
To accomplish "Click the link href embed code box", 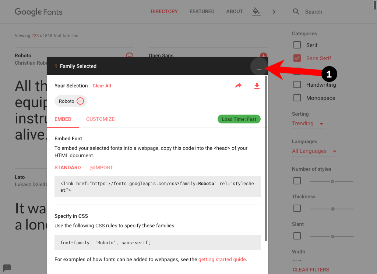I will pyautogui.click(x=158, y=187).
